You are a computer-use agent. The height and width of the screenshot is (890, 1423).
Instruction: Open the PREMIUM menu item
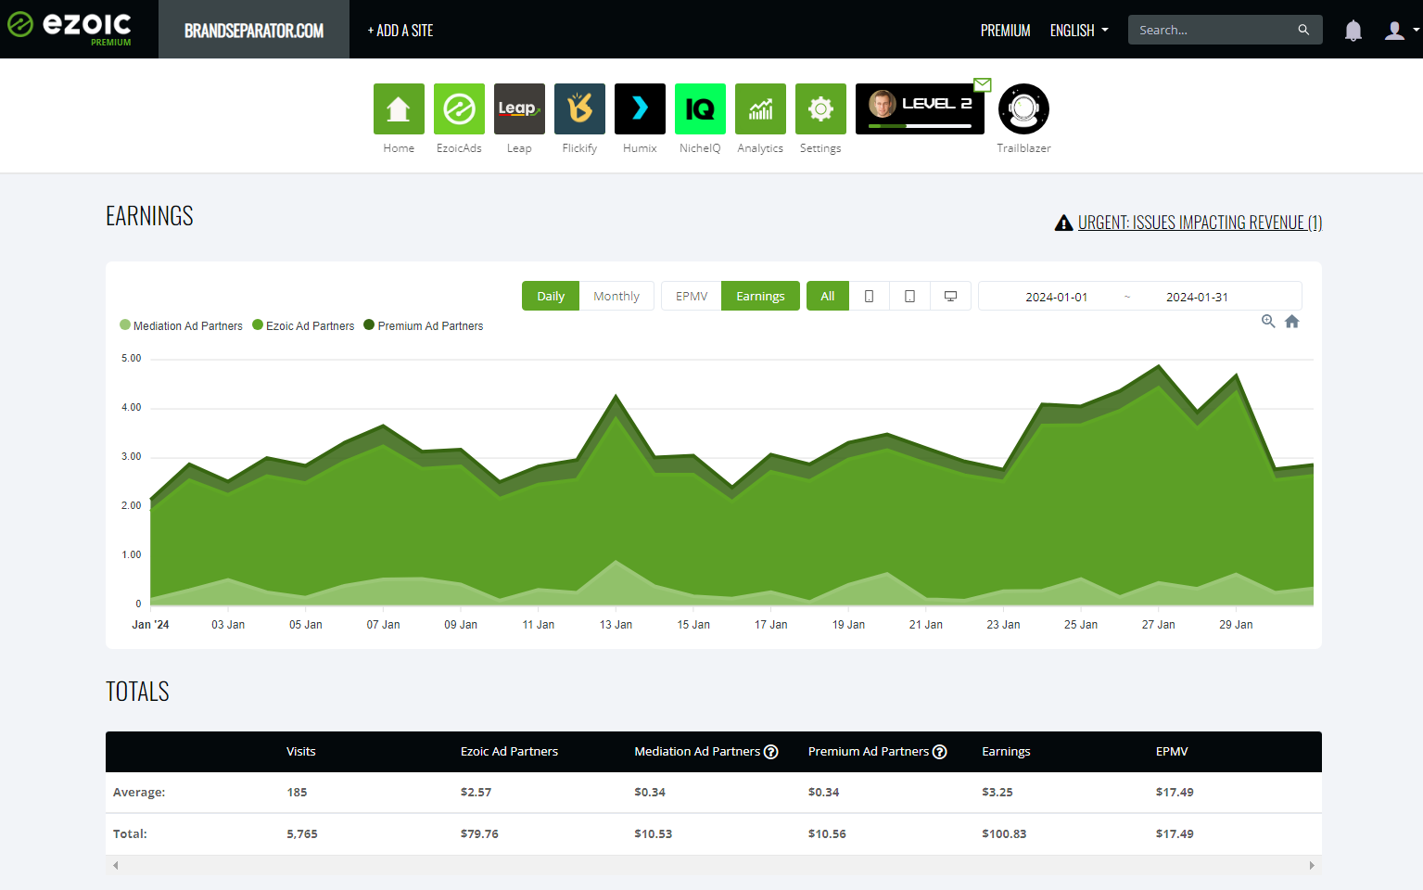tap(1006, 31)
